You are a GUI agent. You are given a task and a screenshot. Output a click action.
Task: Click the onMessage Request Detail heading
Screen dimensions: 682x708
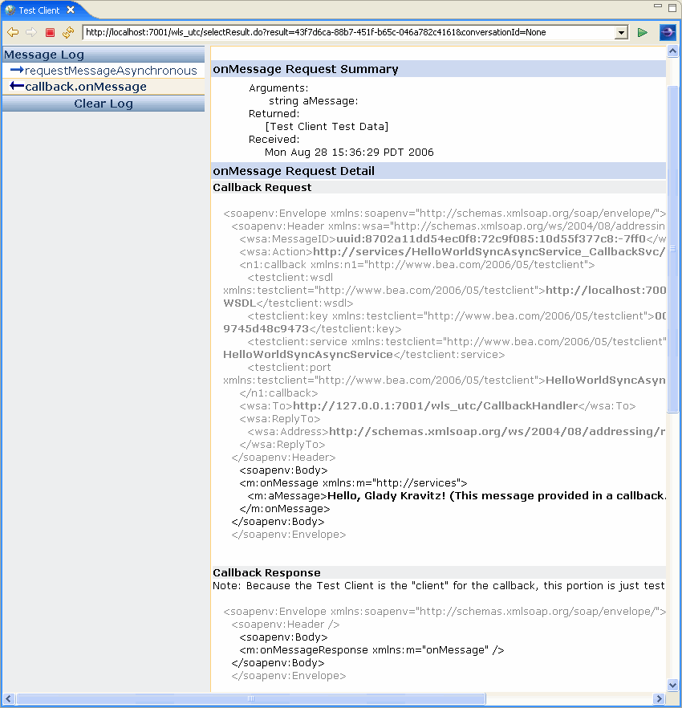294,171
